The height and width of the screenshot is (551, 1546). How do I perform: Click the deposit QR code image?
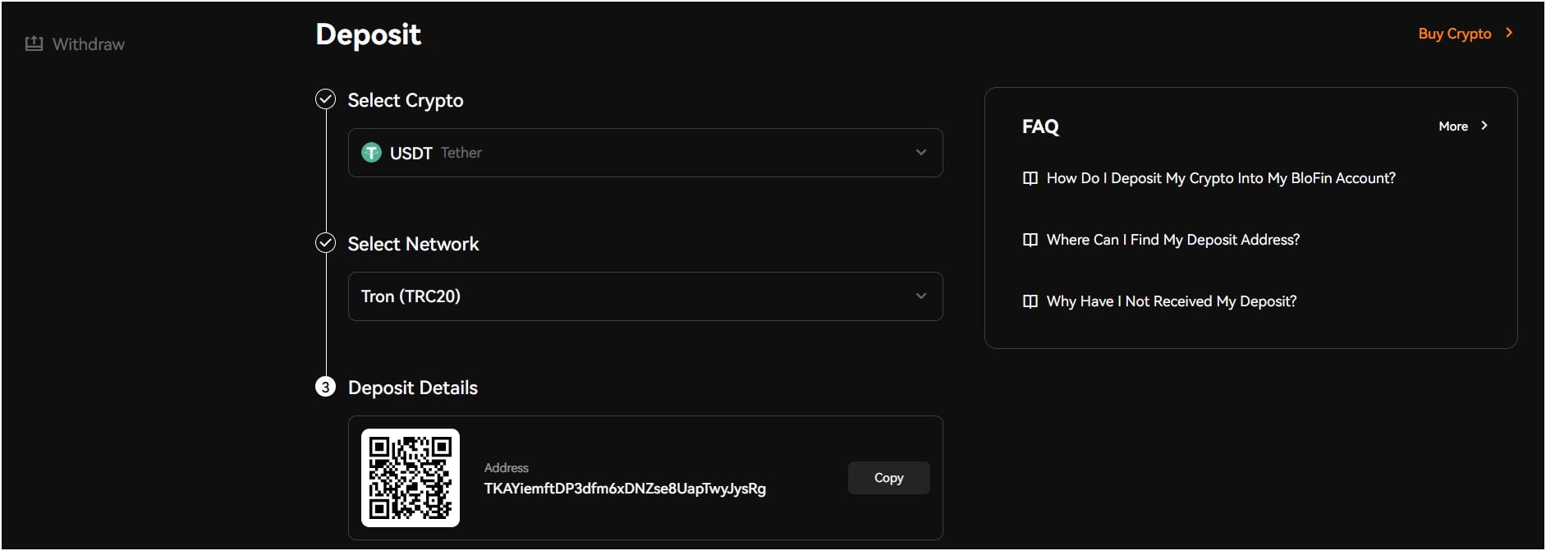click(411, 478)
